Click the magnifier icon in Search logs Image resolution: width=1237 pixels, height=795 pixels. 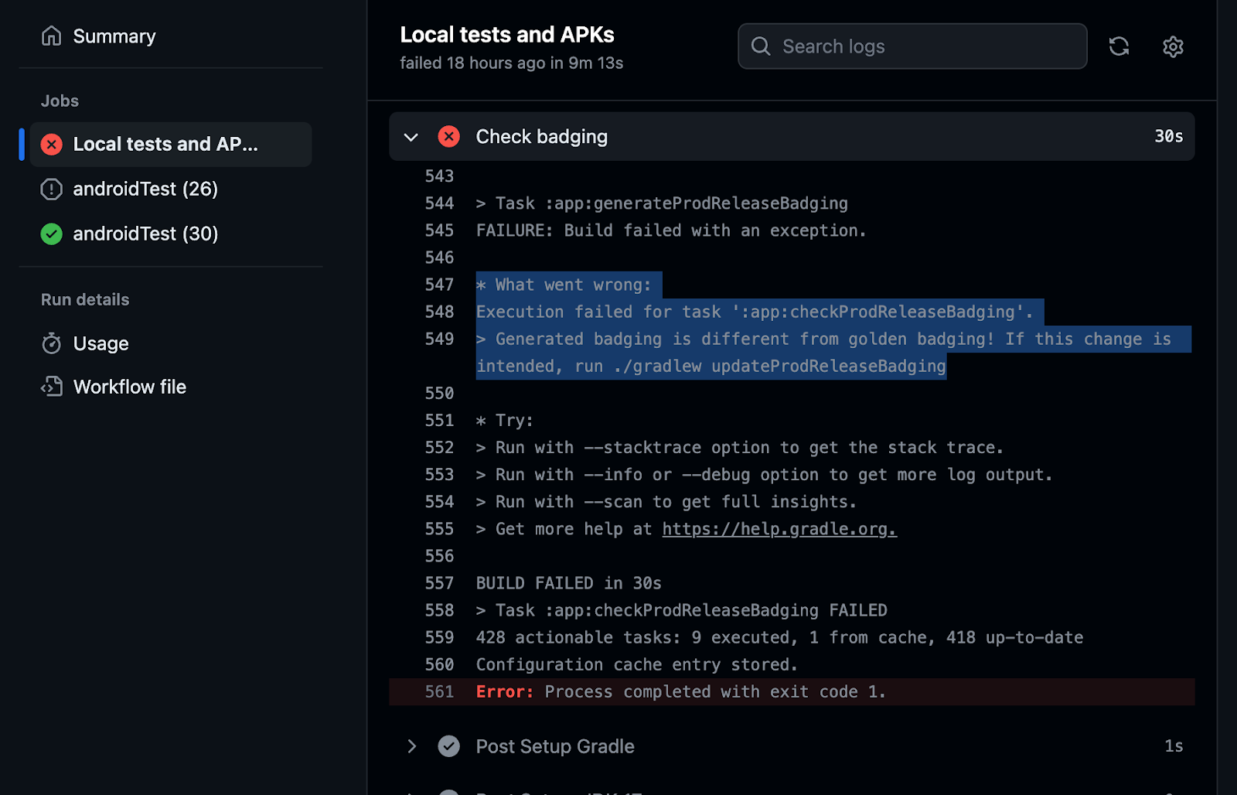[x=761, y=46]
